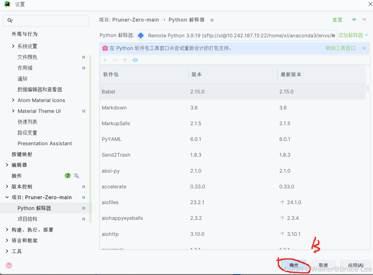
Task: Expand the 语言和框架 group
Action: (x=7, y=240)
